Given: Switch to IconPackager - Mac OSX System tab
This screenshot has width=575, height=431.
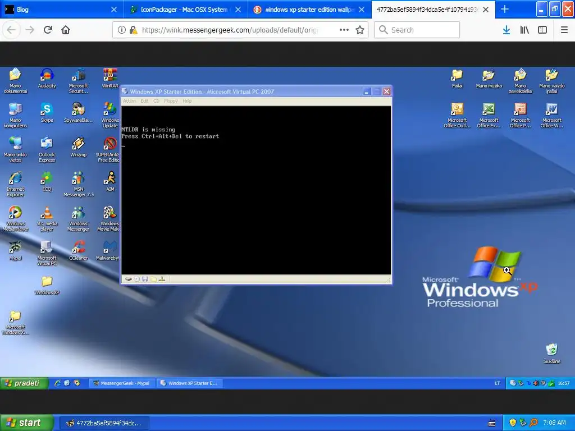Looking at the screenshot, I should pyautogui.click(x=185, y=10).
